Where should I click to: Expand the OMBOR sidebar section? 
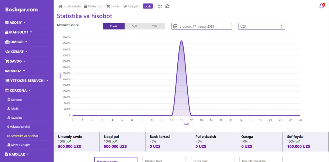[16, 42]
